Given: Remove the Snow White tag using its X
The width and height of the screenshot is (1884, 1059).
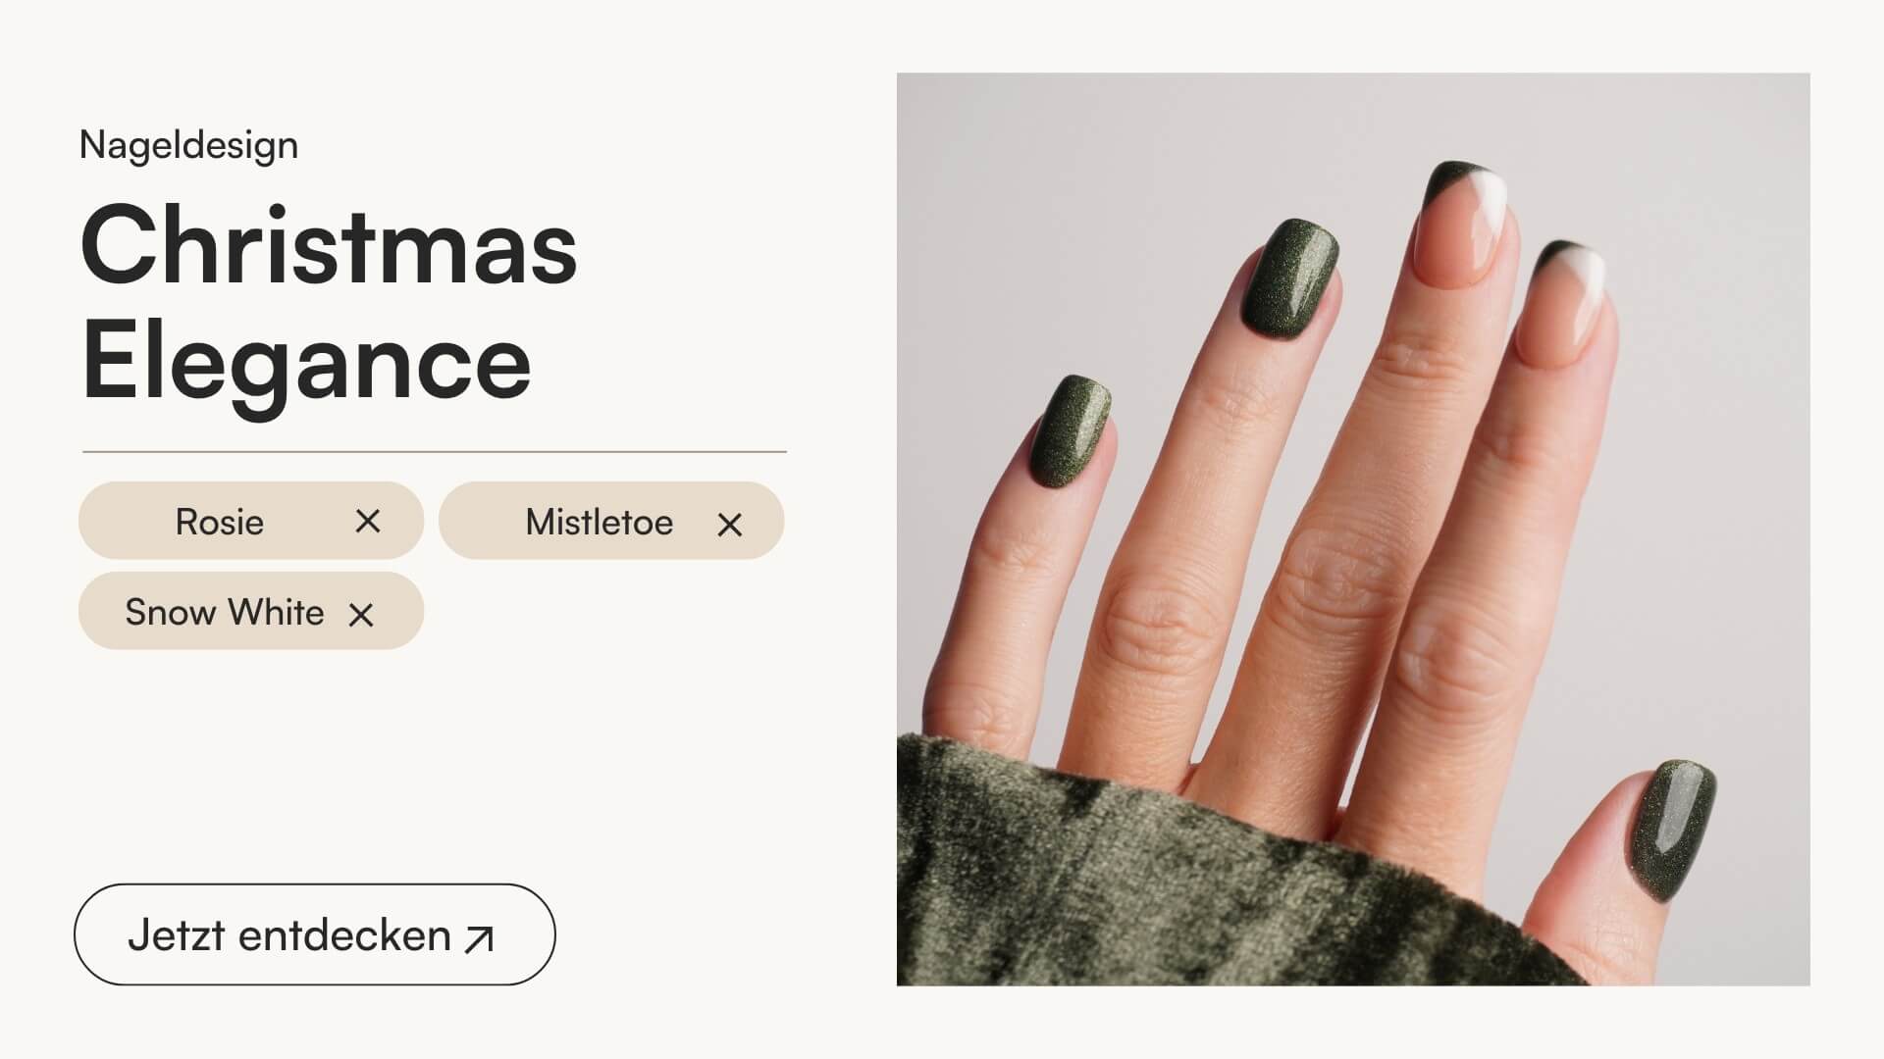Looking at the screenshot, I should (361, 615).
